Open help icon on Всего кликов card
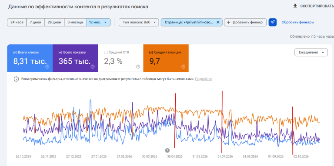This screenshot has width=334, height=166. point(47,67)
